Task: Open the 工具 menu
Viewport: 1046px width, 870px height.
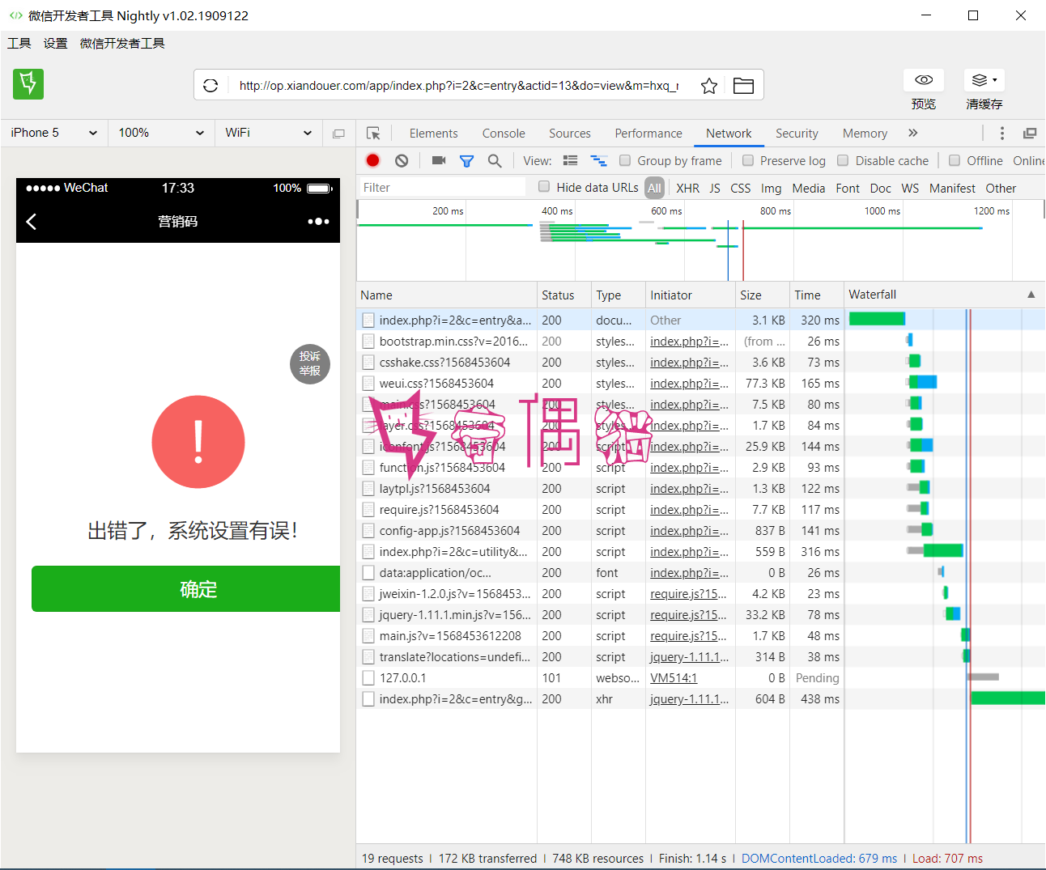Action: [x=19, y=44]
